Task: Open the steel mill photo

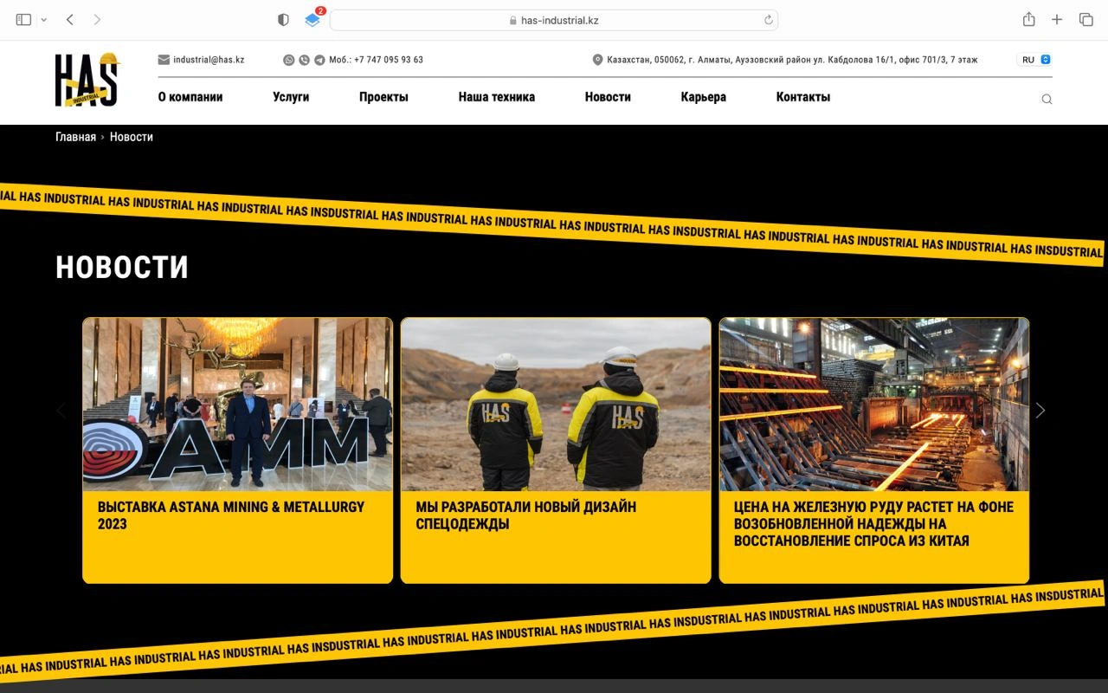Action: point(874,405)
